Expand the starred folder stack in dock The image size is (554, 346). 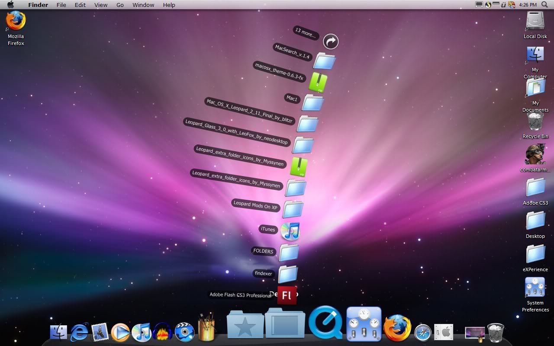[245, 324]
